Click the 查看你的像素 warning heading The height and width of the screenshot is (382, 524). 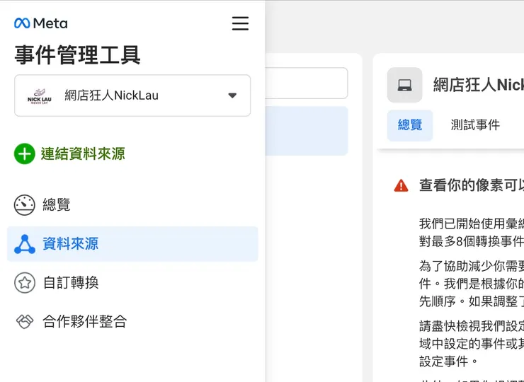[x=472, y=185]
